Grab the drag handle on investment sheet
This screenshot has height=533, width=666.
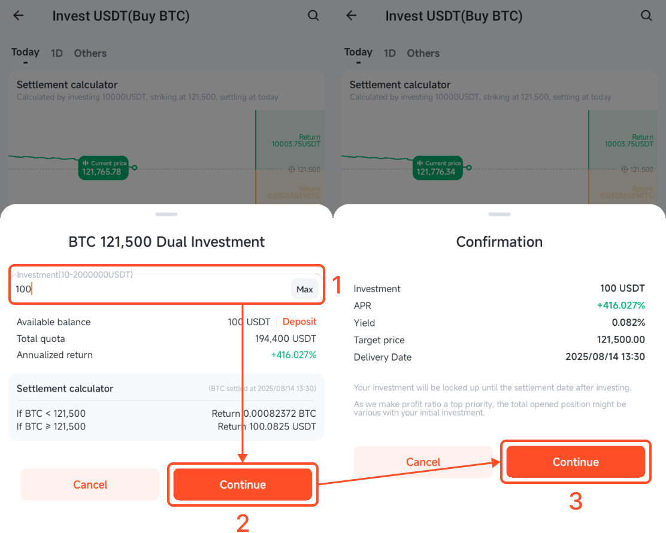click(166, 214)
